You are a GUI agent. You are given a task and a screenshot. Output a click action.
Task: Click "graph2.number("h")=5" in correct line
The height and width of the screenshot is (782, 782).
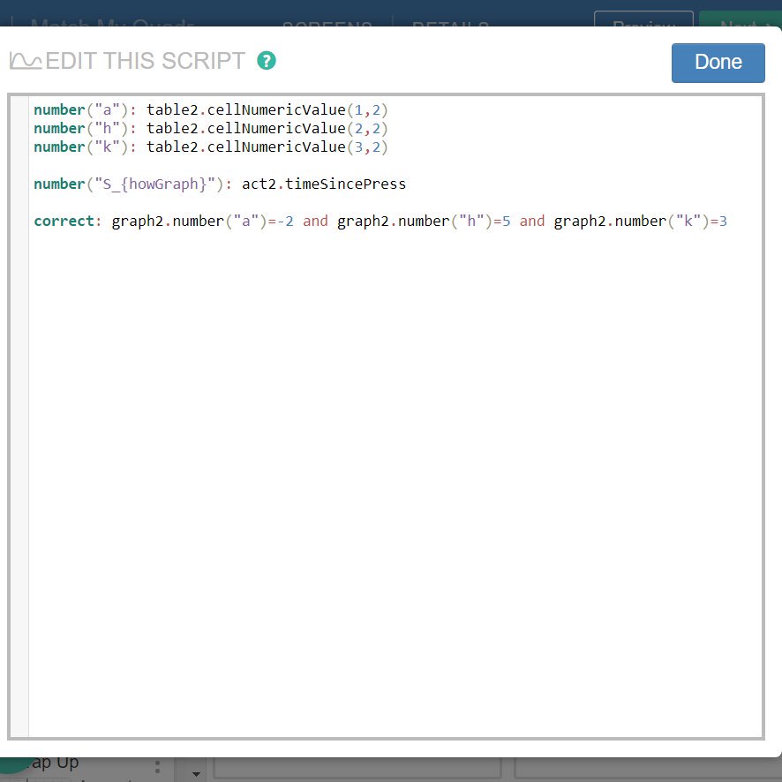point(424,221)
